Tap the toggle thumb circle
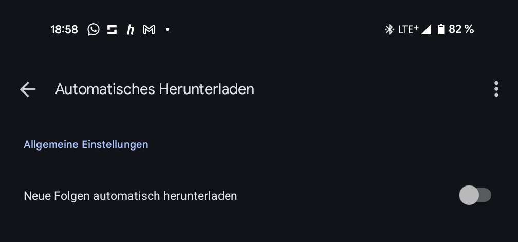518x242 pixels. coord(469,195)
